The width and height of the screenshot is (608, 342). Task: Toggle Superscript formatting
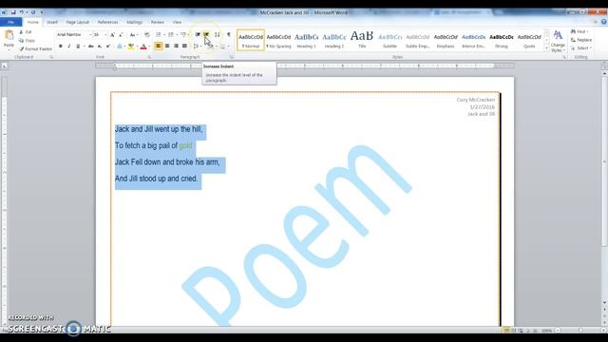click(x=108, y=47)
